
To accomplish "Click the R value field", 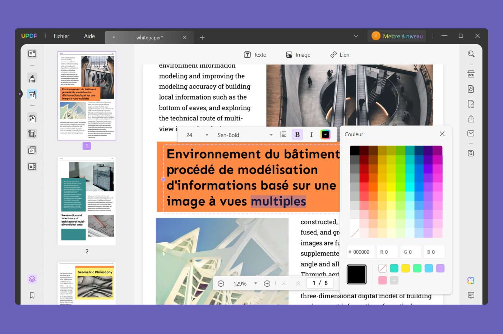I will [x=387, y=252].
